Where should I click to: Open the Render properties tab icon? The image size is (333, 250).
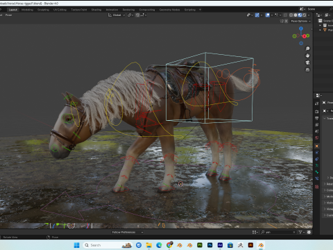(x=317, y=112)
